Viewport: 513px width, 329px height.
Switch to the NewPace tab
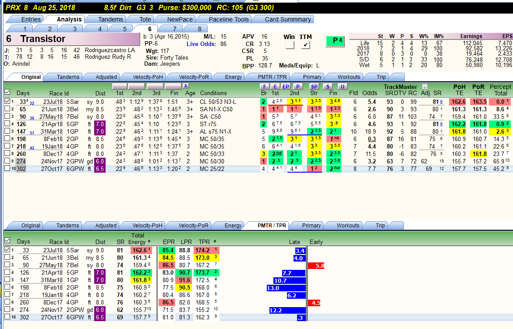(180, 19)
